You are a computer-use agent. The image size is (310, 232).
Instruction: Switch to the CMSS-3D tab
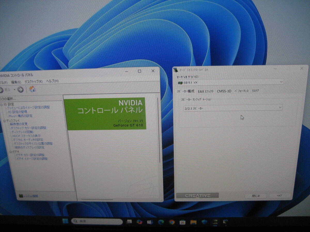224,91
